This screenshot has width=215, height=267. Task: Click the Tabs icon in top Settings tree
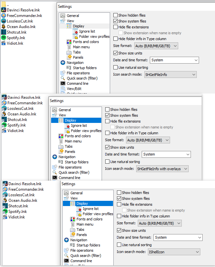(69, 52)
